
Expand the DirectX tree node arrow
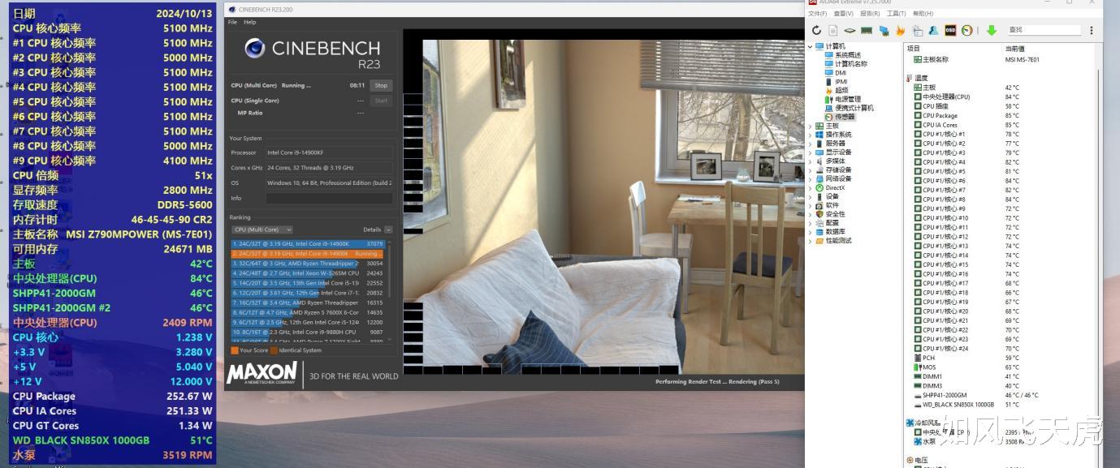(x=810, y=188)
